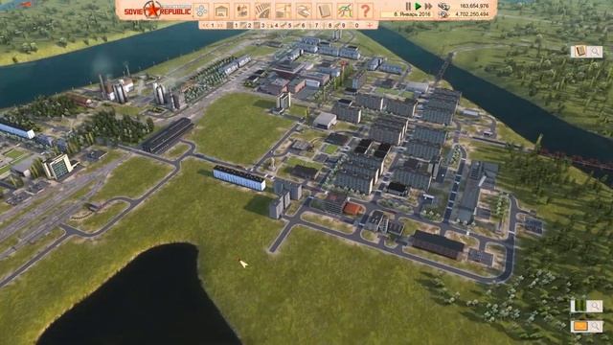Open the book notification icon at right
Screen dimensions: 613x345
580,51
